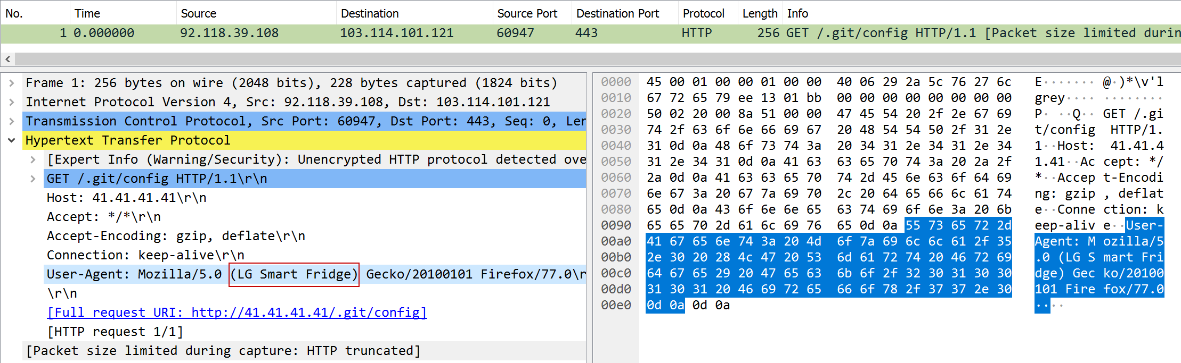Expand the GET /.git/config request line
Screen dimensions: 1181x363
point(33,179)
